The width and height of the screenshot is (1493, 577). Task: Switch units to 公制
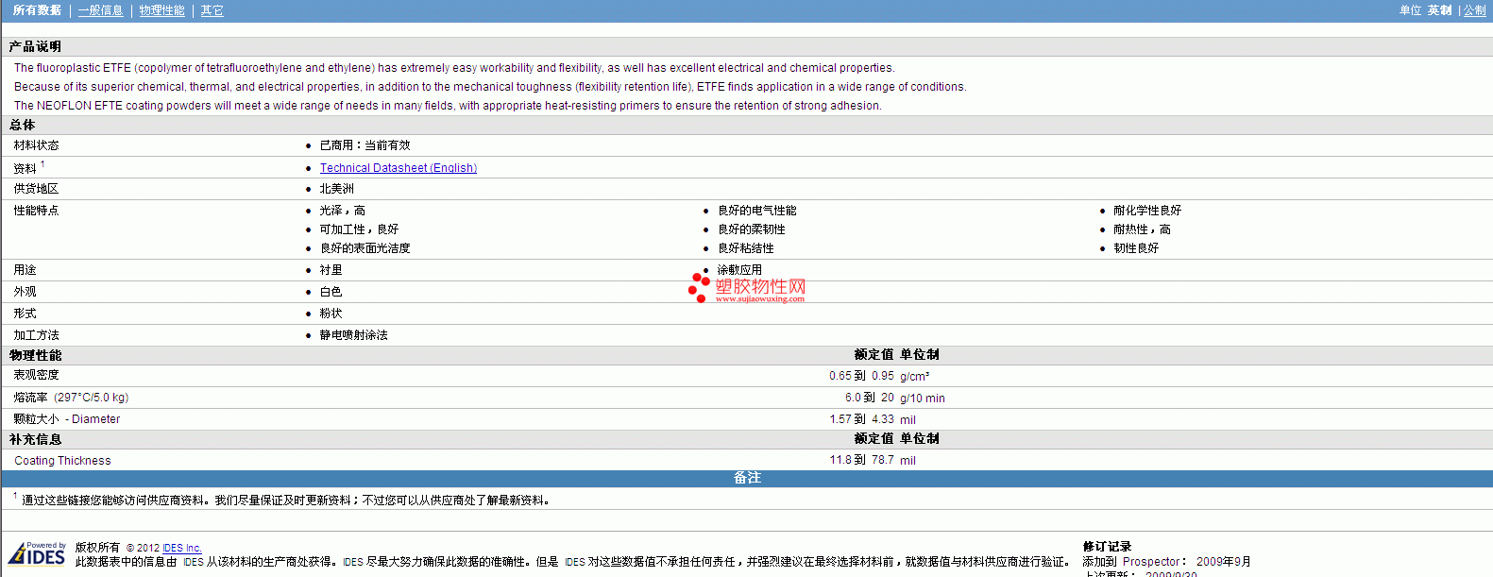(1474, 10)
